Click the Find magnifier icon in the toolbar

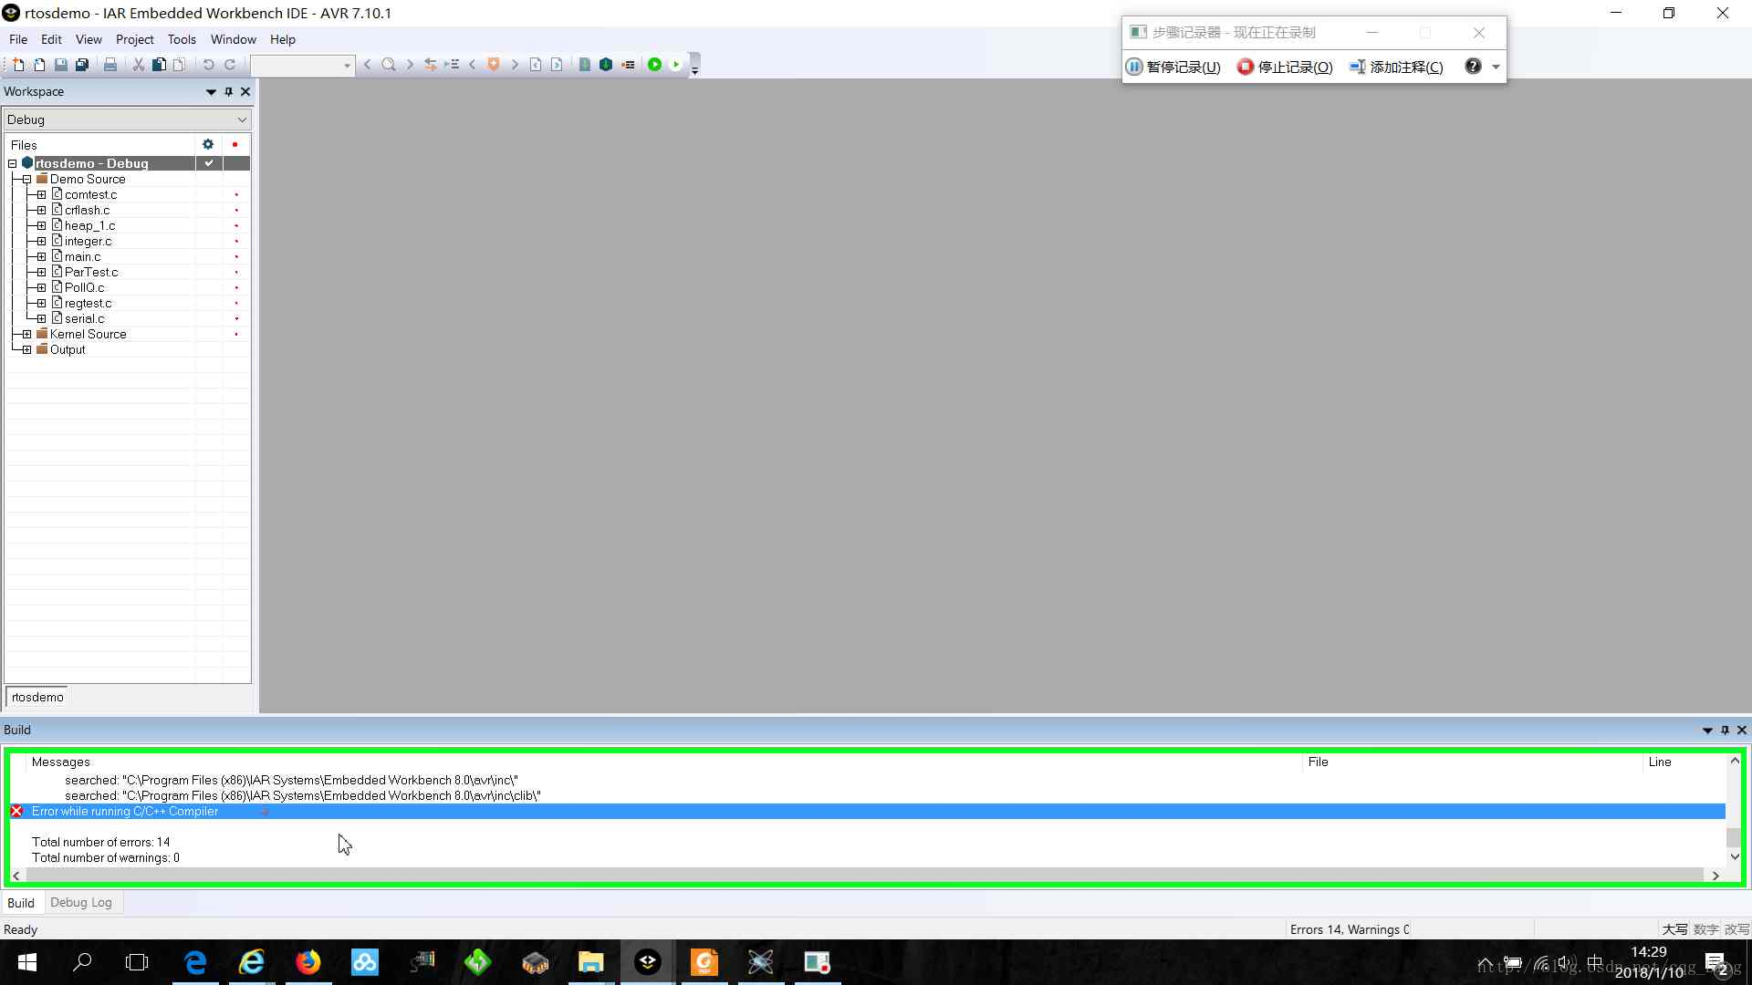[389, 65]
